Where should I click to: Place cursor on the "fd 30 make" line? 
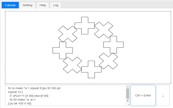(23, 100)
